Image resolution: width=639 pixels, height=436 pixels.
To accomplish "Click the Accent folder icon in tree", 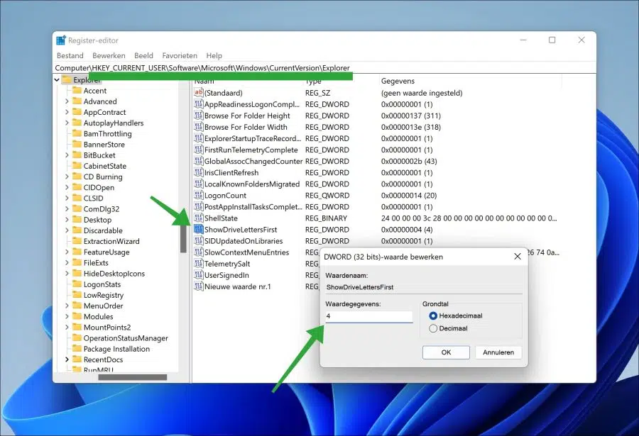I will point(77,90).
